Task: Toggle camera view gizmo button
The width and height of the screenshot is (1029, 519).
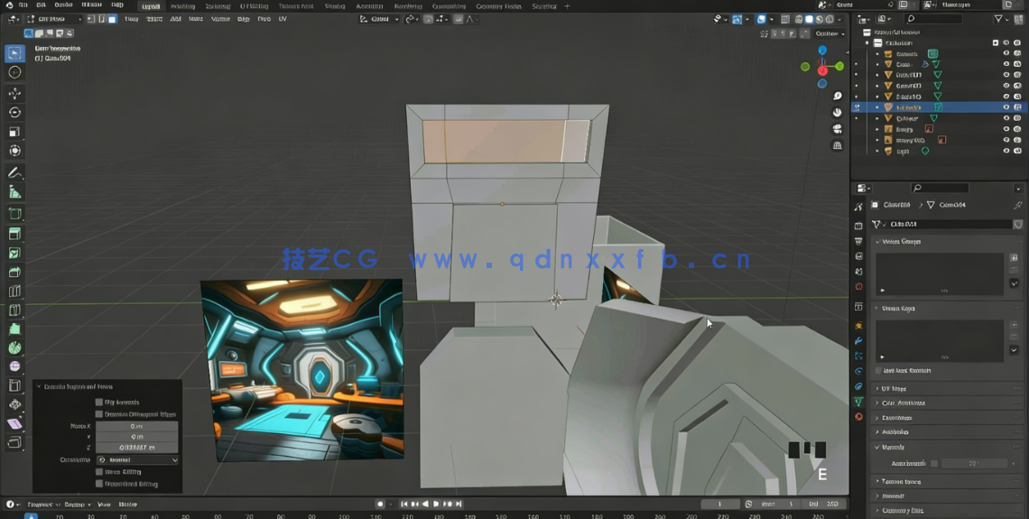Action: (838, 129)
